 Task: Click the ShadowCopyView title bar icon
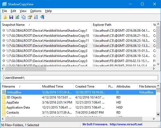pos(4,4)
